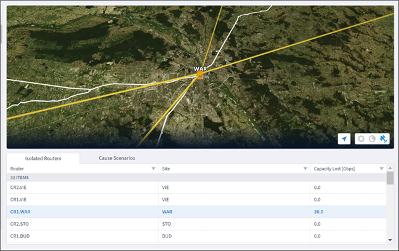Click the orange WAR site marker
The image size is (399, 251).
(x=200, y=75)
